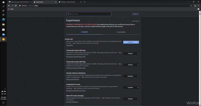The height and width of the screenshot is (106, 201).
Task: Close the Settings – About Chrome tab
Action: pyautogui.click(x=81, y=2)
